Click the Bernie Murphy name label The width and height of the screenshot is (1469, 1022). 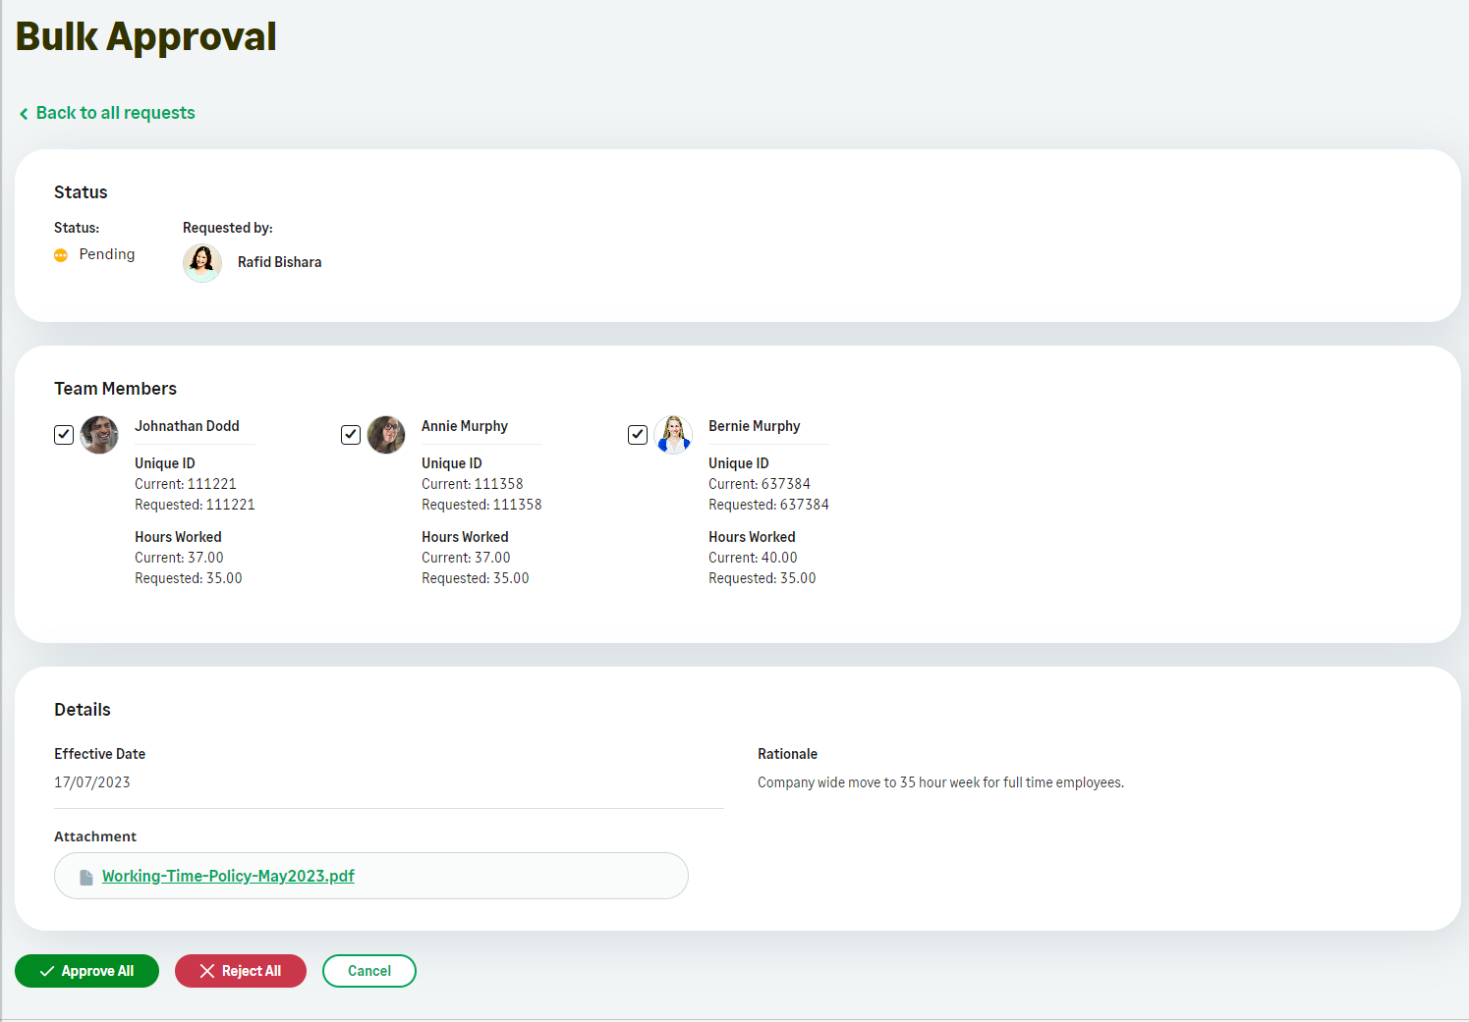point(754,426)
